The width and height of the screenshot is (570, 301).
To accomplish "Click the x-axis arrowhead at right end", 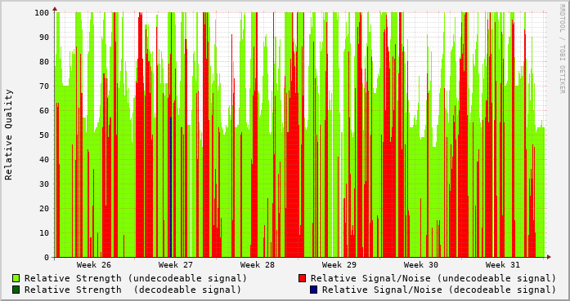I will tap(549, 257).
